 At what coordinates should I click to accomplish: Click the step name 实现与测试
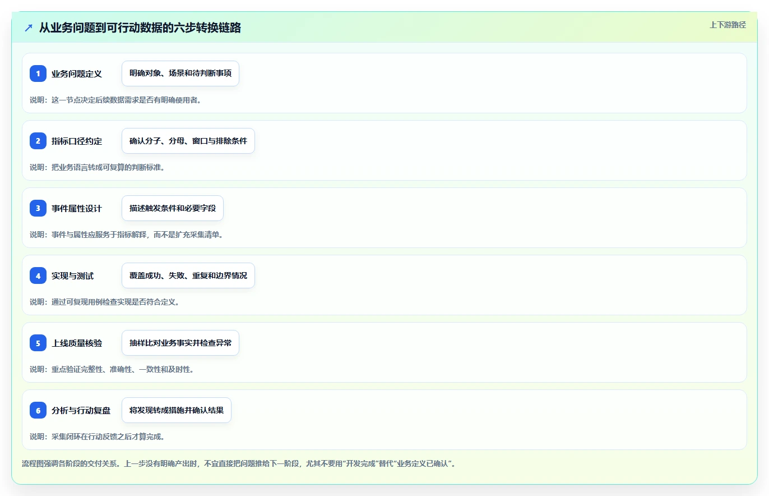coord(73,275)
